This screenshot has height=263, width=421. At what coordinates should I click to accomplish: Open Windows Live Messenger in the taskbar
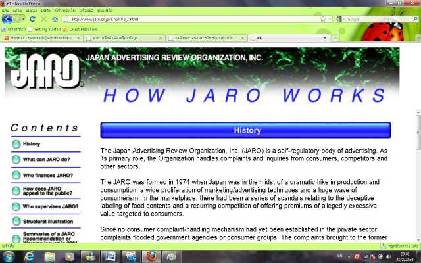coord(90,257)
